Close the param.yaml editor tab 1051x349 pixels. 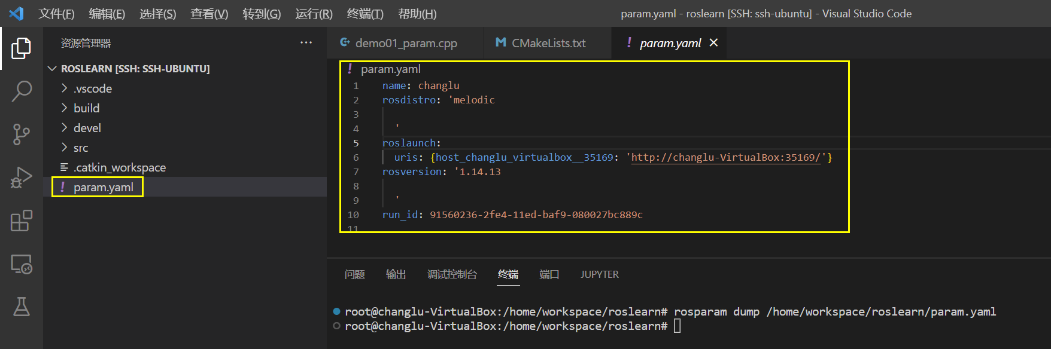coord(713,43)
